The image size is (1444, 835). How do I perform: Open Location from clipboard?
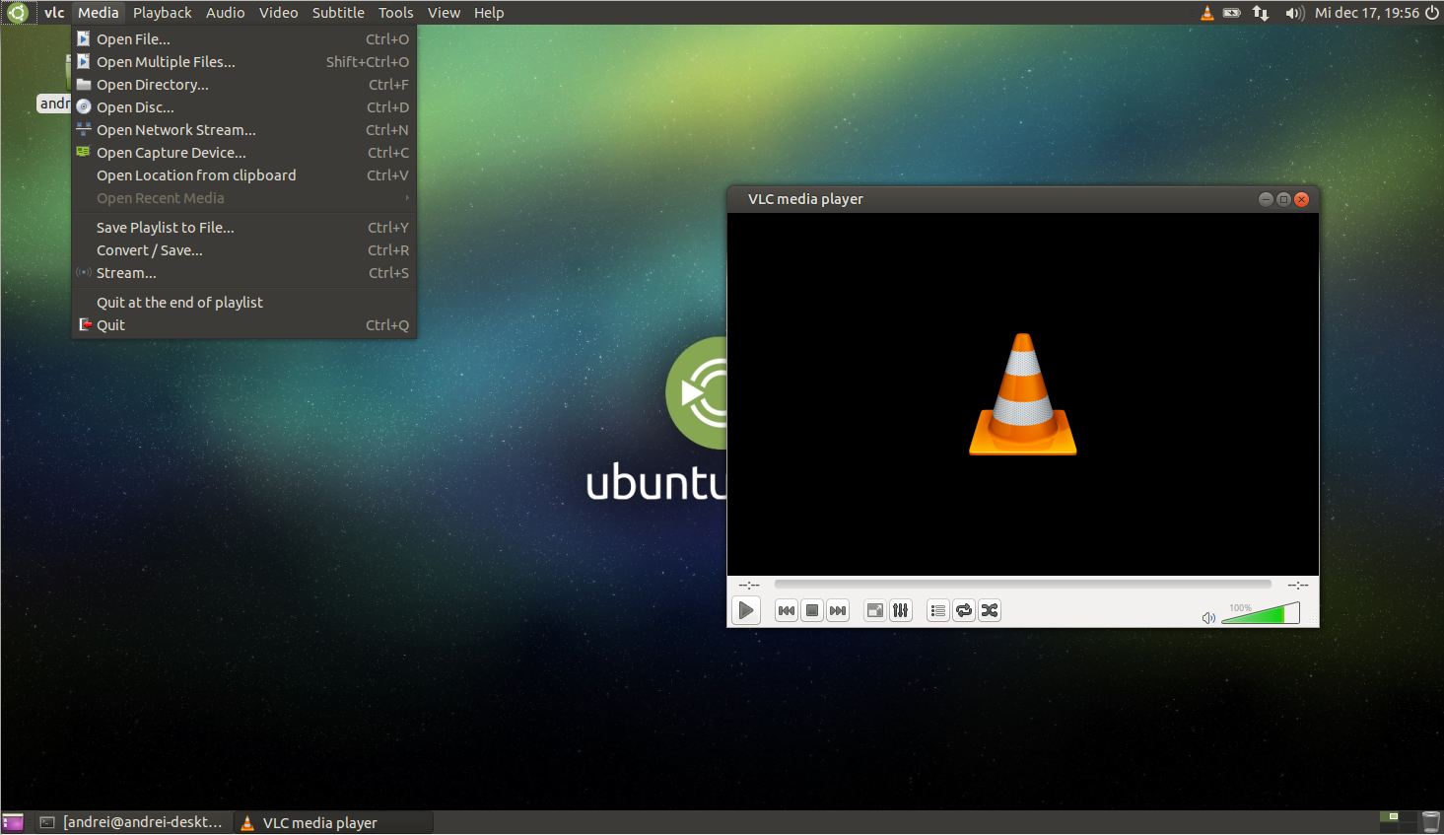point(196,174)
